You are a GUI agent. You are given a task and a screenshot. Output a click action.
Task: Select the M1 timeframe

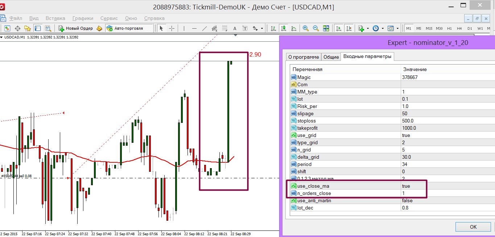pos(409,28)
